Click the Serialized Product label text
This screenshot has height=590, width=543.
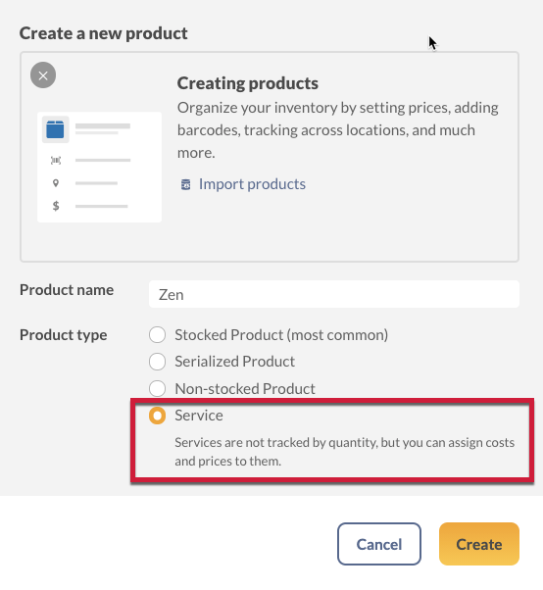235,362
